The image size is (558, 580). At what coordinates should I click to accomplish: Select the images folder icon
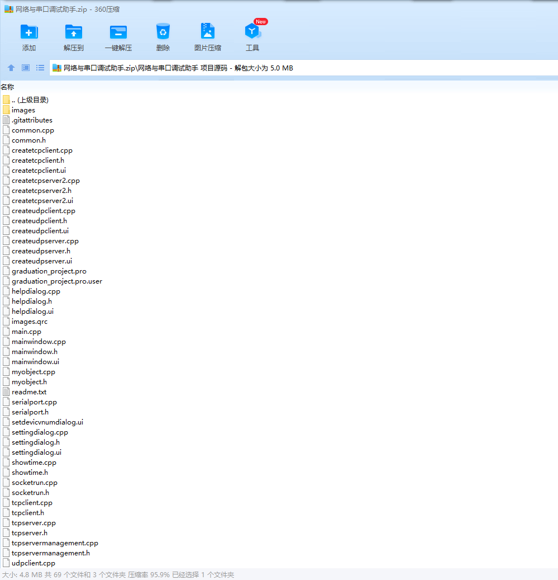(x=6, y=110)
